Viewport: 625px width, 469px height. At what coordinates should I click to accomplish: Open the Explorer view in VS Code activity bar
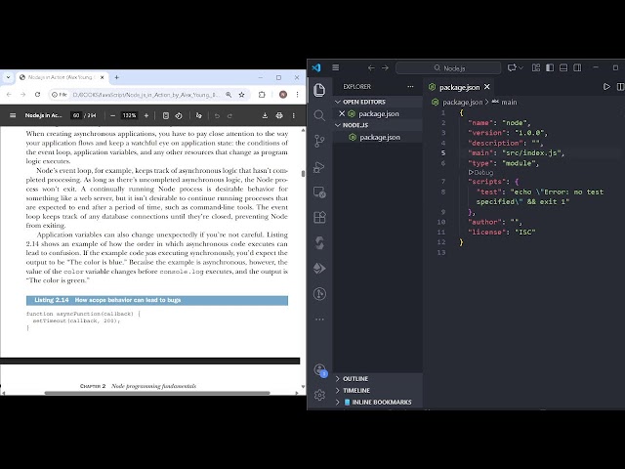click(319, 90)
